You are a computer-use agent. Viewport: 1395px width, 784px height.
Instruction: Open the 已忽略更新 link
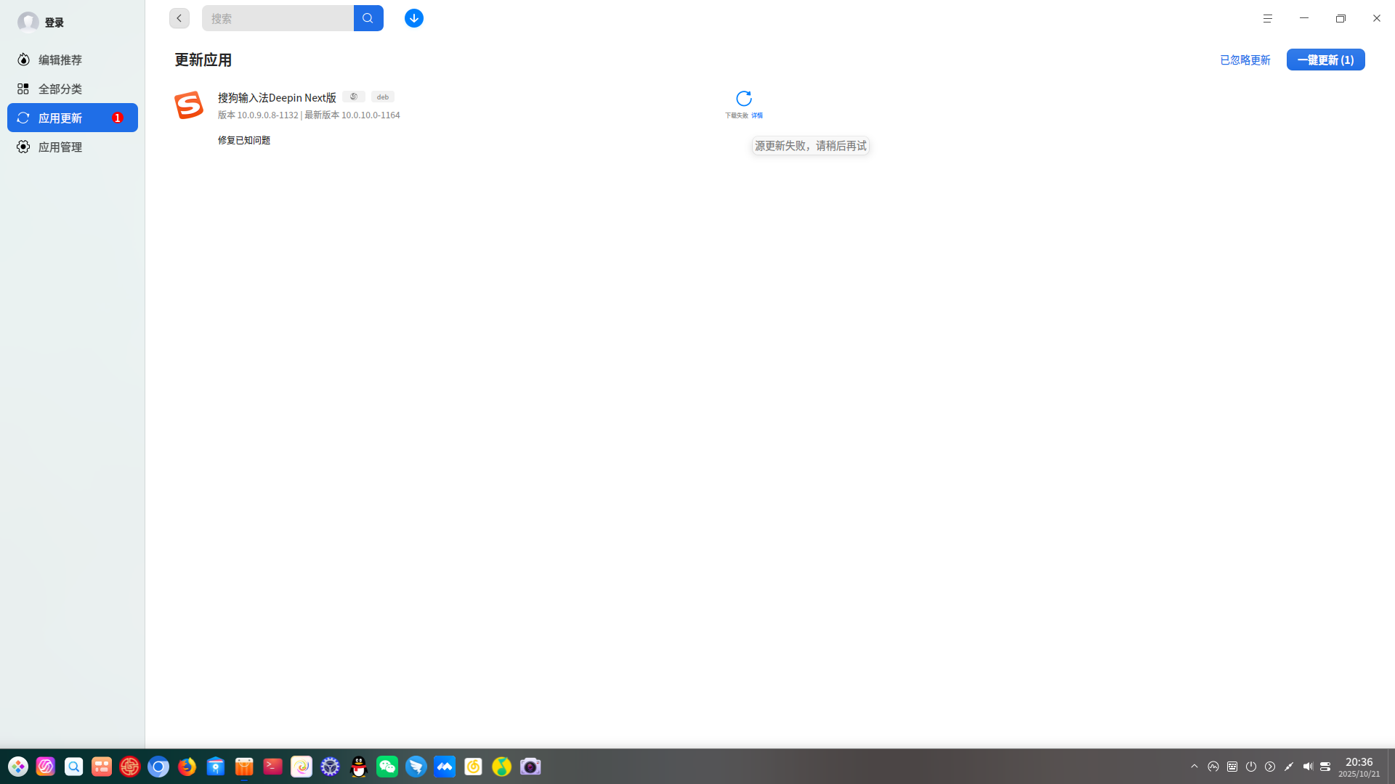pyautogui.click(x=1245, y=60)
